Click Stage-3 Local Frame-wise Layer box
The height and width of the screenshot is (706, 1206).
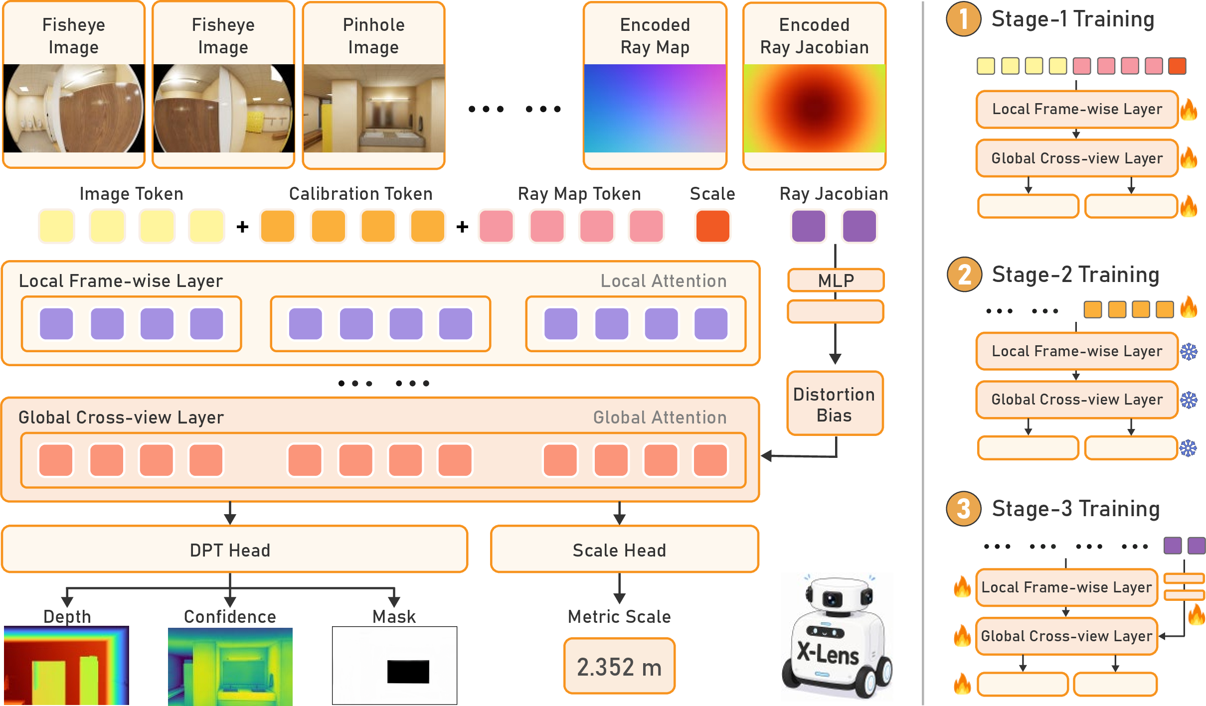tap(1066, 588)
